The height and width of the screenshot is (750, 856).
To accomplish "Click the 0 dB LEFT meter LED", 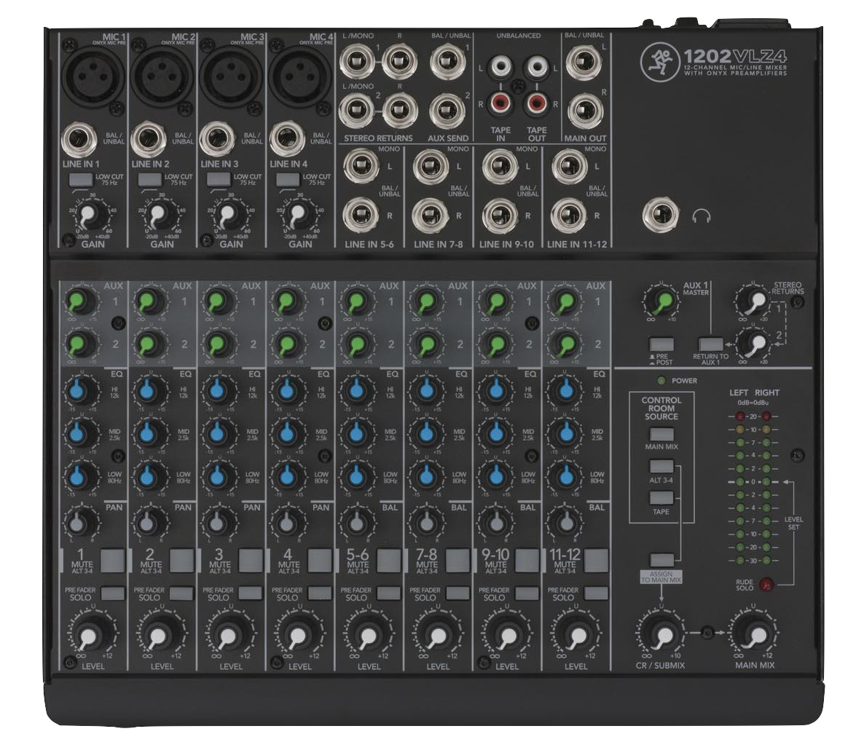I will [x=740, y=482].
